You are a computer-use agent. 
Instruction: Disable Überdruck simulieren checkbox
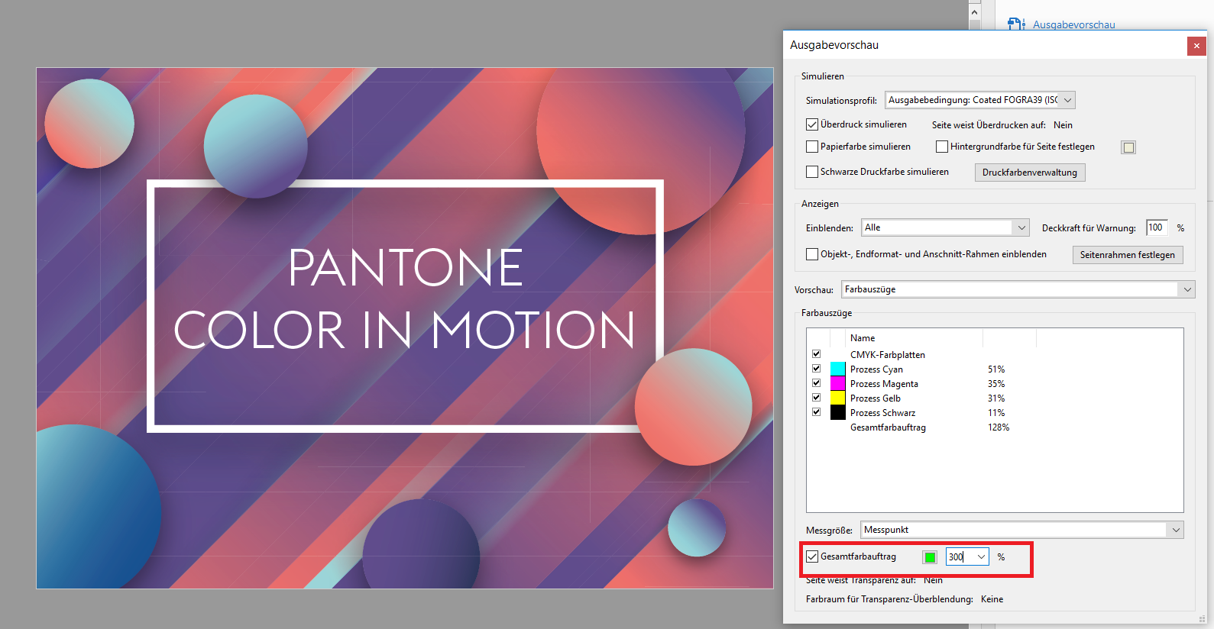tap(812, 124)
